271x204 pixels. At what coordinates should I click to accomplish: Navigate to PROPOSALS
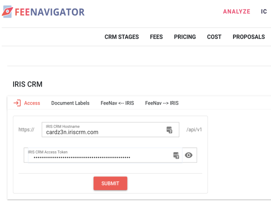[x=249, y=37]
